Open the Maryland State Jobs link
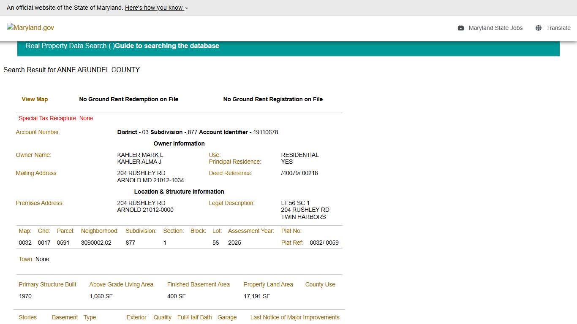577x324 pixels. tap(495, 28)
